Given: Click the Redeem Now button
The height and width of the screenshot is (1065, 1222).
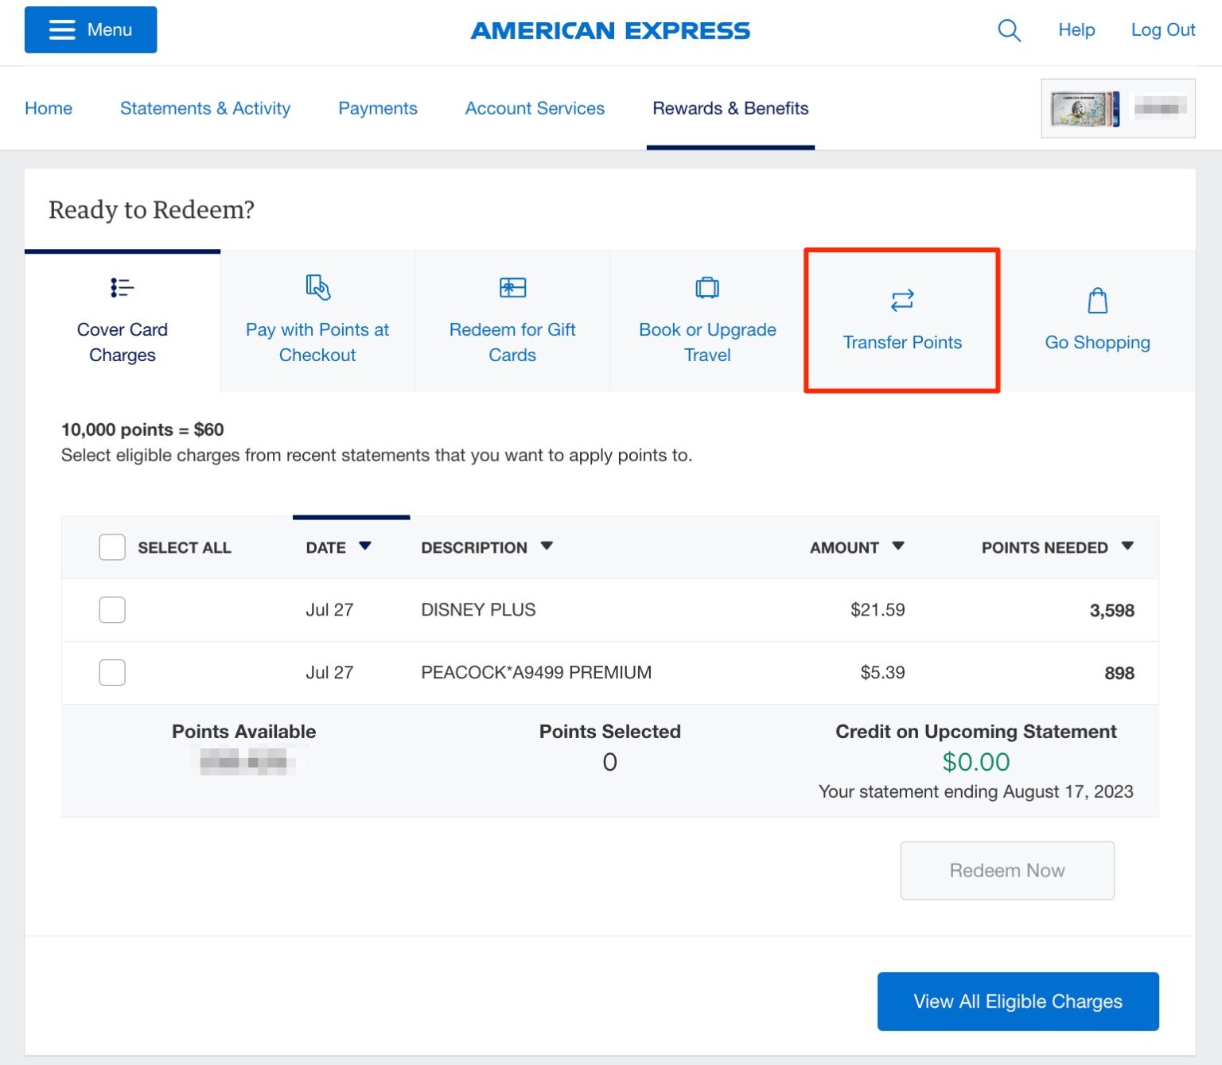Looking at the screenshot, I should click(x=1006, y=870).
